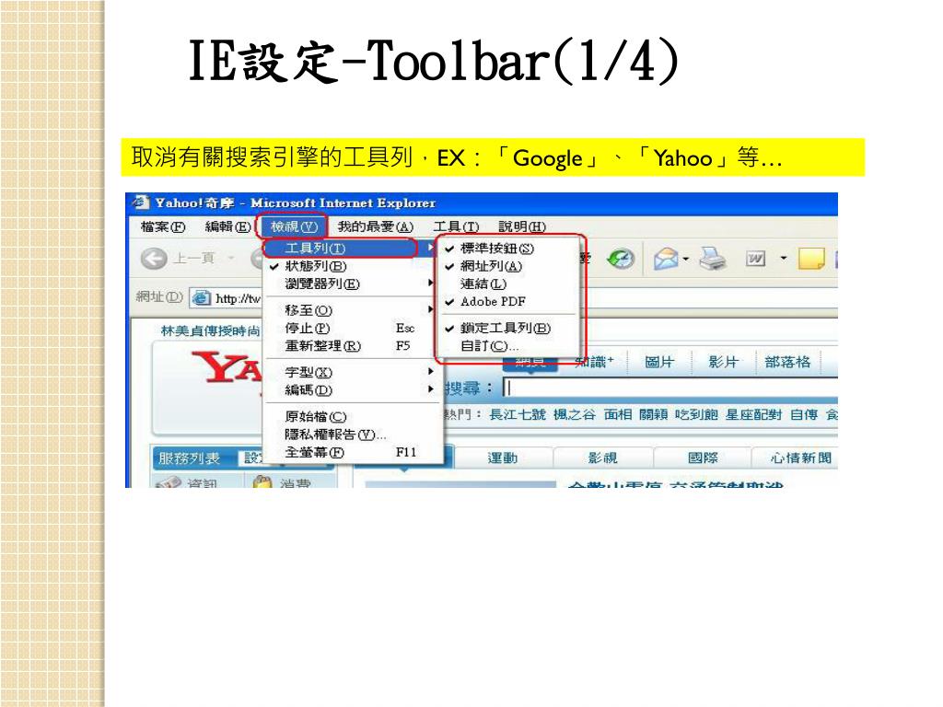Expand 編碼(D) submenu

[x=353, y=389]
